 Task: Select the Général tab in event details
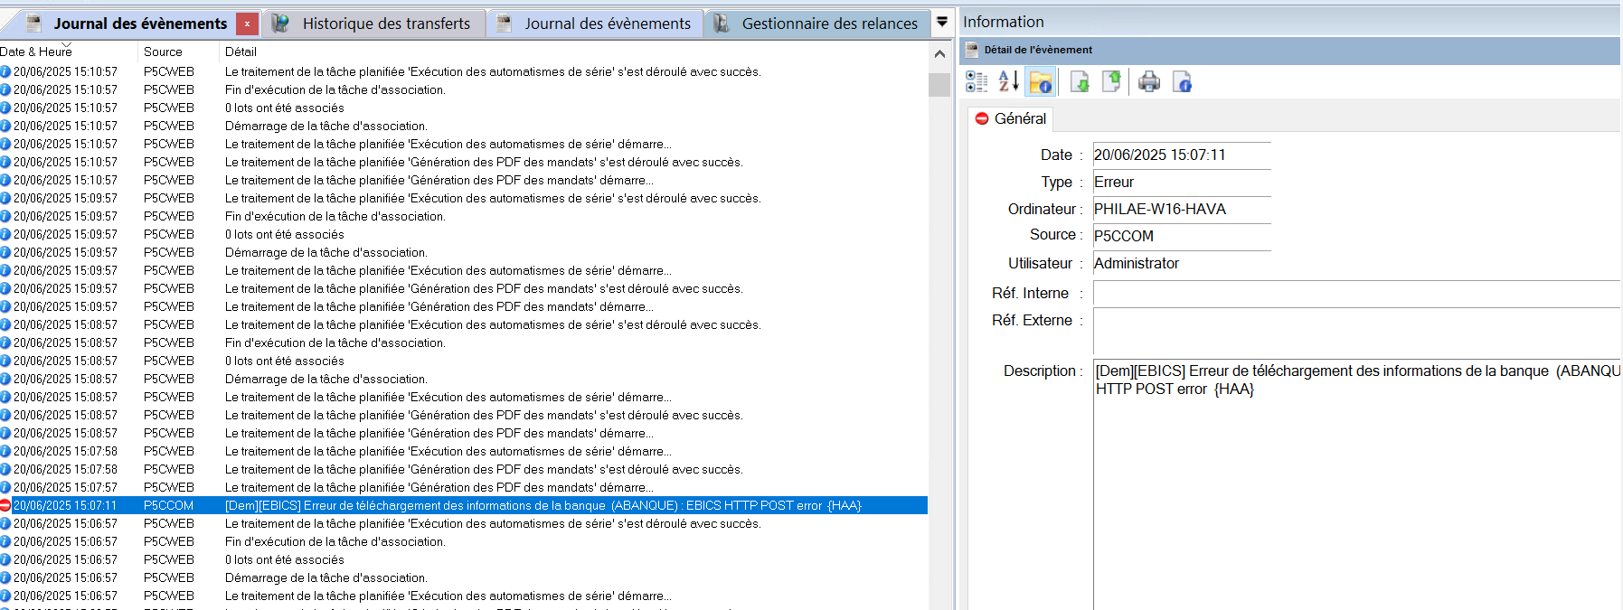[x=1011, y=118]
